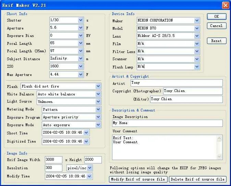Image resolution: width=231 pixels, height=186 pixels.
Task: Expand the Focal Length dropdown showing 65
Action: pos(81,43)
